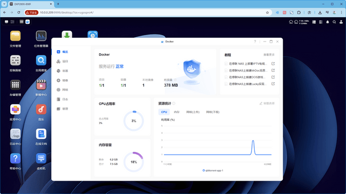Open external link icon for the Lucky tutorial

pos(273,84)
